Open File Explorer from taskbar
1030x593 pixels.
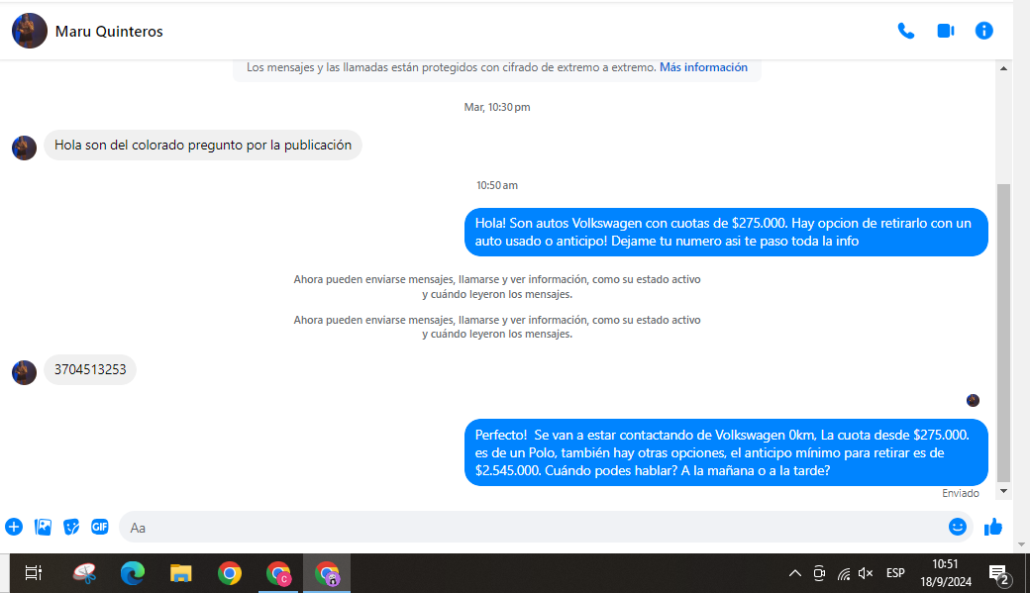(180, 573)
